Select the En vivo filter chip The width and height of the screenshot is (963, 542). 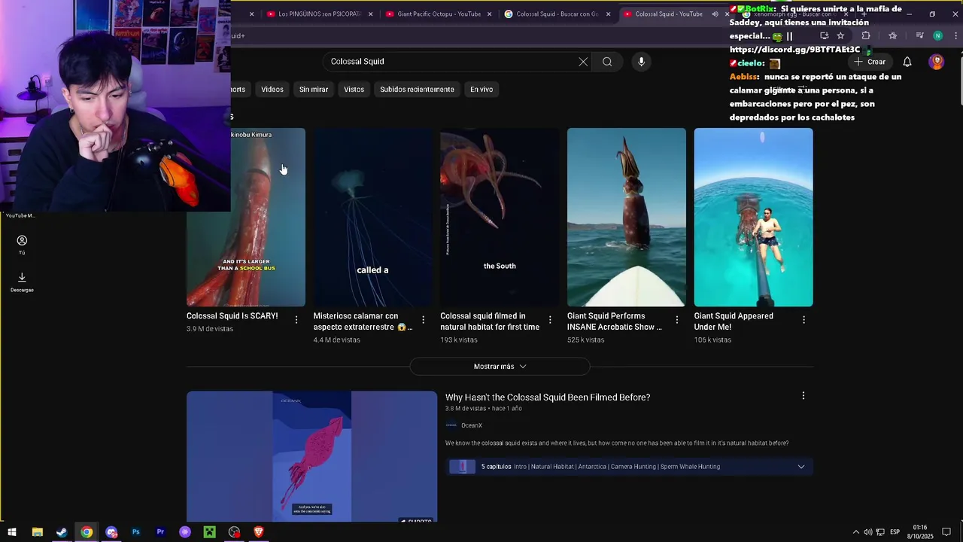click(x=481, y=90)
